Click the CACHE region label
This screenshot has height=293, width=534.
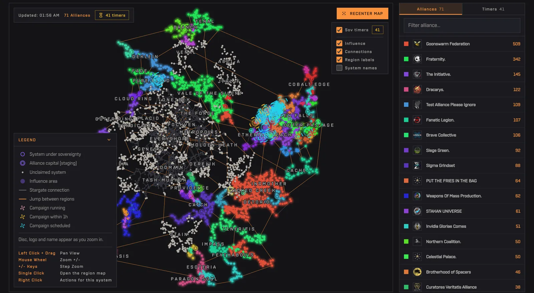(x=296, y=170)
